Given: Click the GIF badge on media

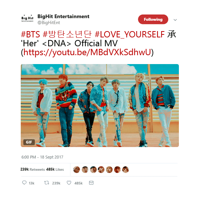Looking at the screenshot, I should click(x=29, y=142).
